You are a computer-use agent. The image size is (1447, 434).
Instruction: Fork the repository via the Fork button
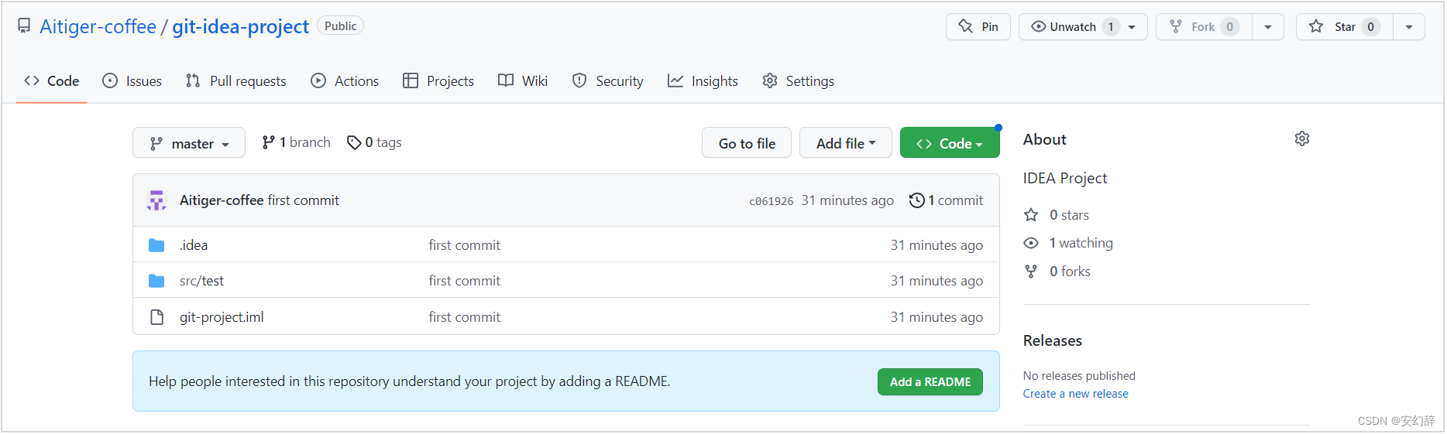click(x=1204, y=27)
